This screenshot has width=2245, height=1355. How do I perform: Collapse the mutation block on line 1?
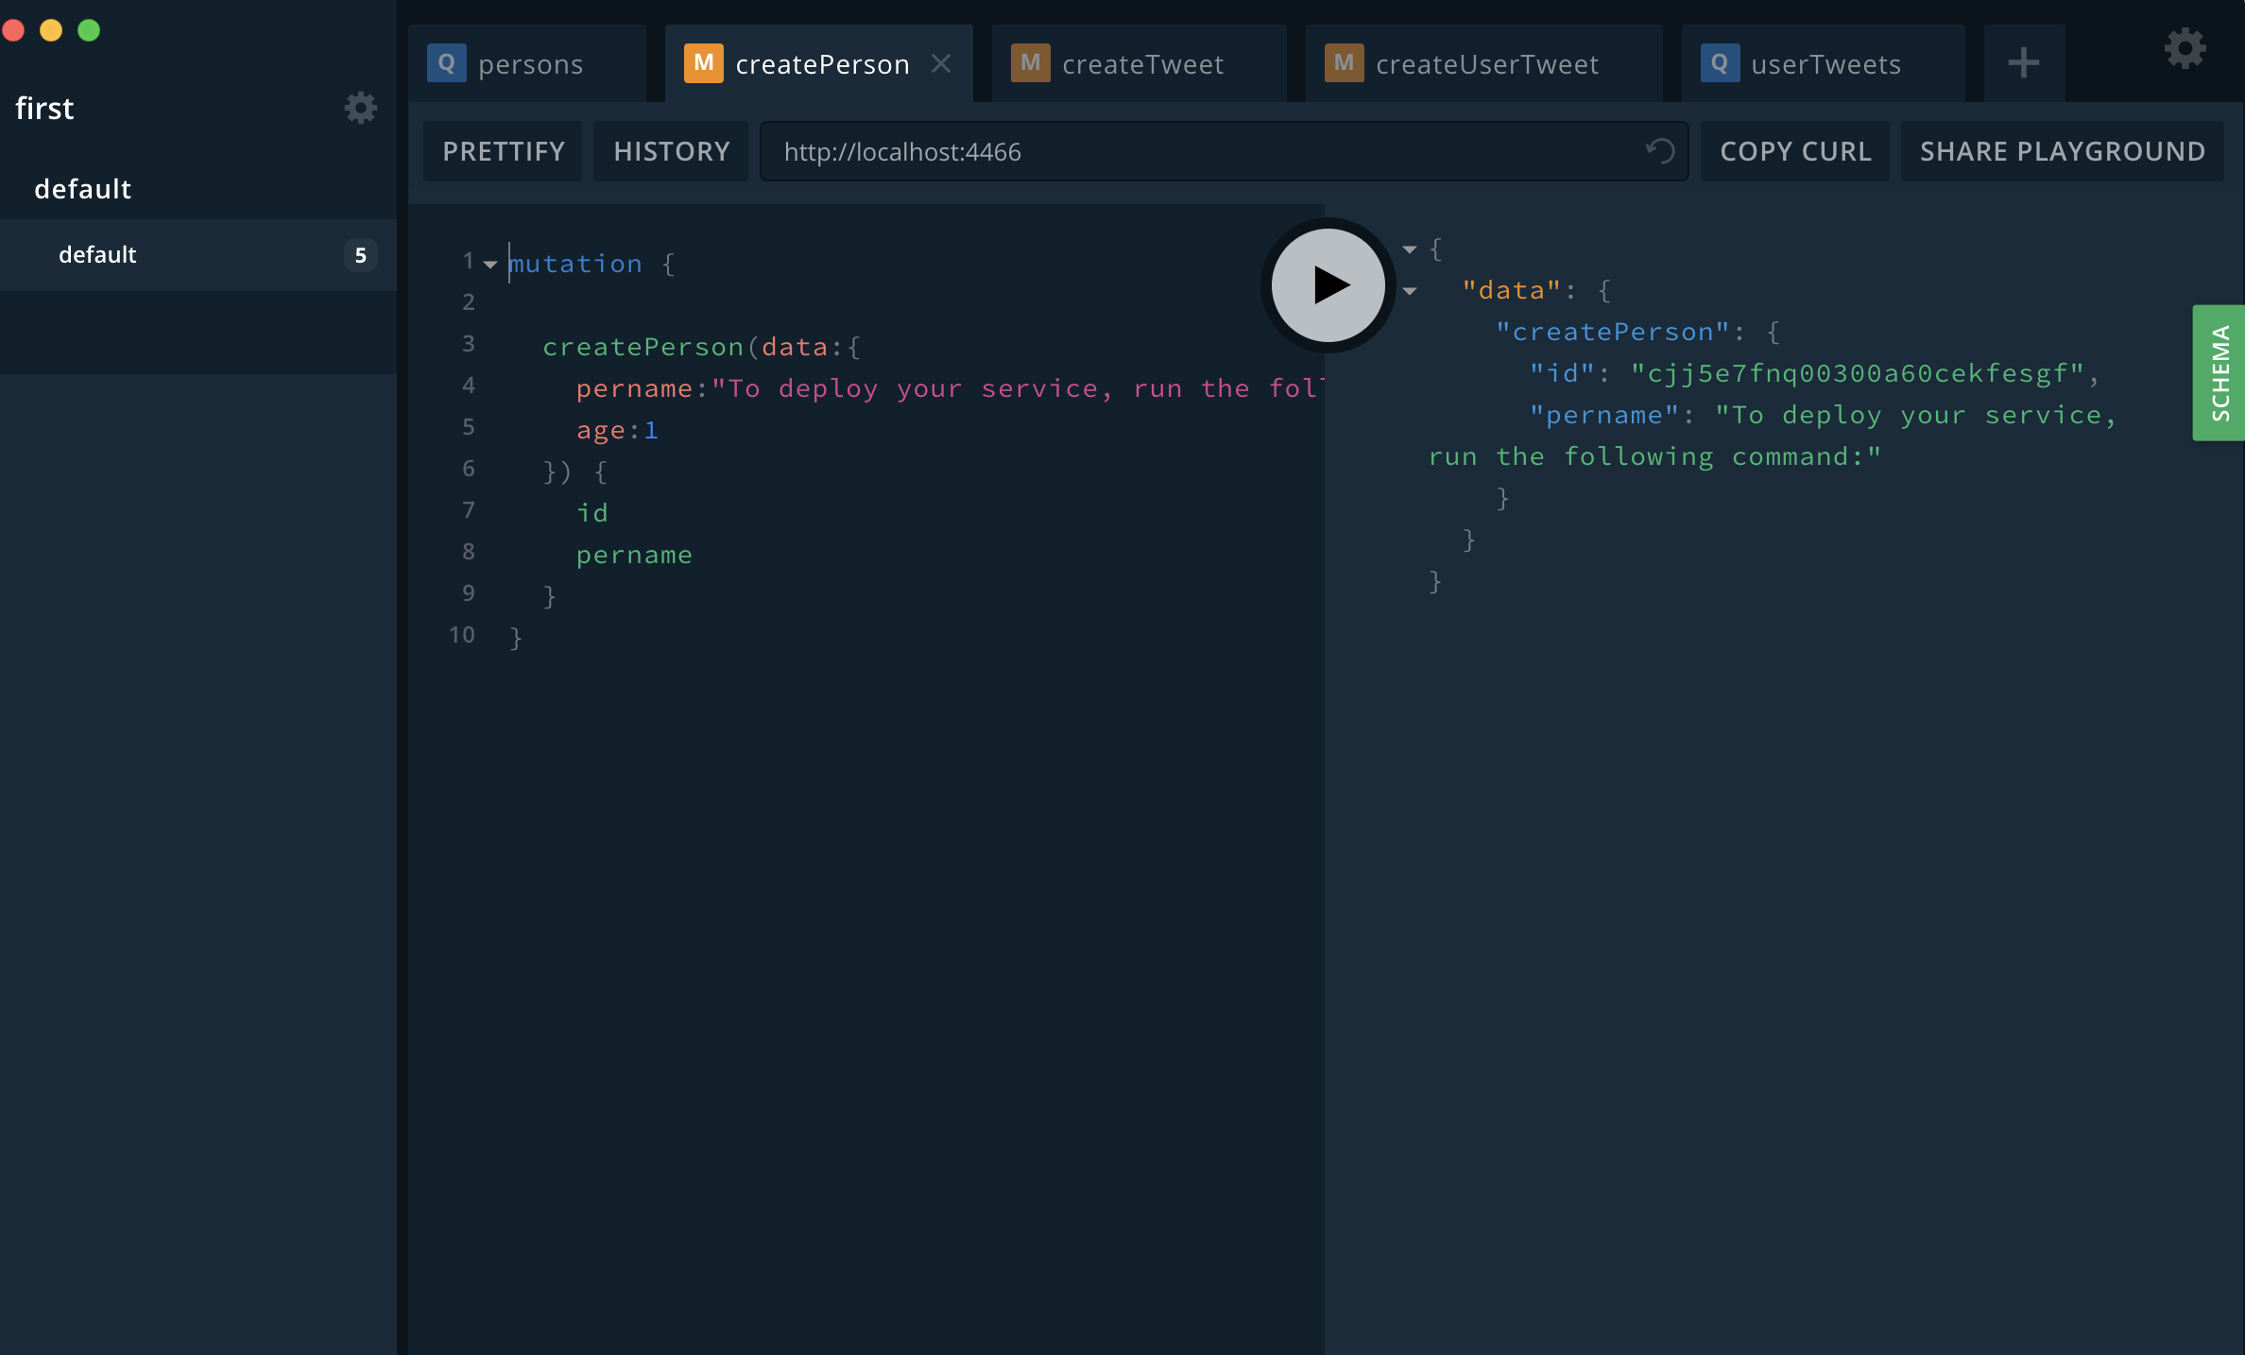tap(490, 265)
